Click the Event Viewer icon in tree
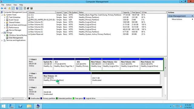194x109 pixels. tap(7, 20)
